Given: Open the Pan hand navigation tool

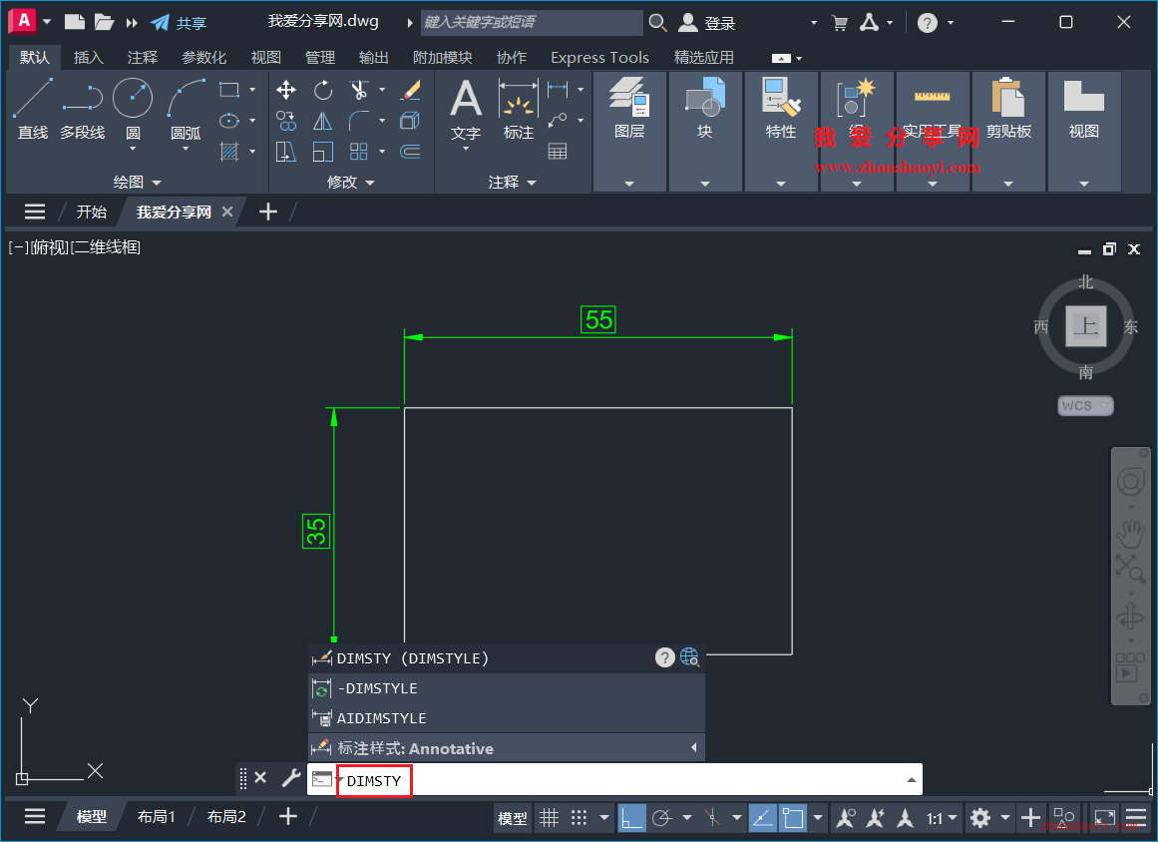Looking at the screenshot, I should [1130, 533].
